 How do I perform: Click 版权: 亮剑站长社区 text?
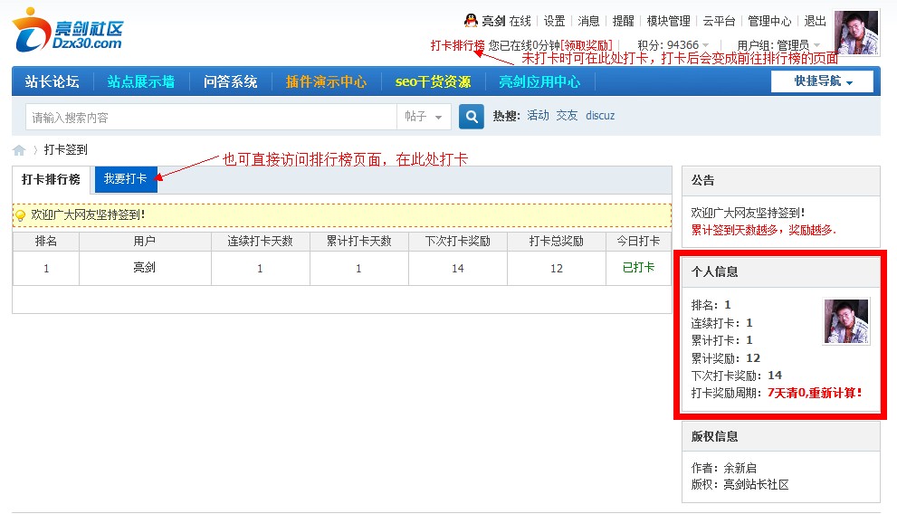740,485
